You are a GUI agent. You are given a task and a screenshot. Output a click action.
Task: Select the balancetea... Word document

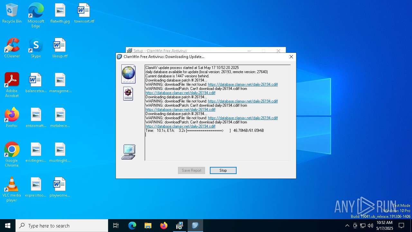click(x=36, y=82)
